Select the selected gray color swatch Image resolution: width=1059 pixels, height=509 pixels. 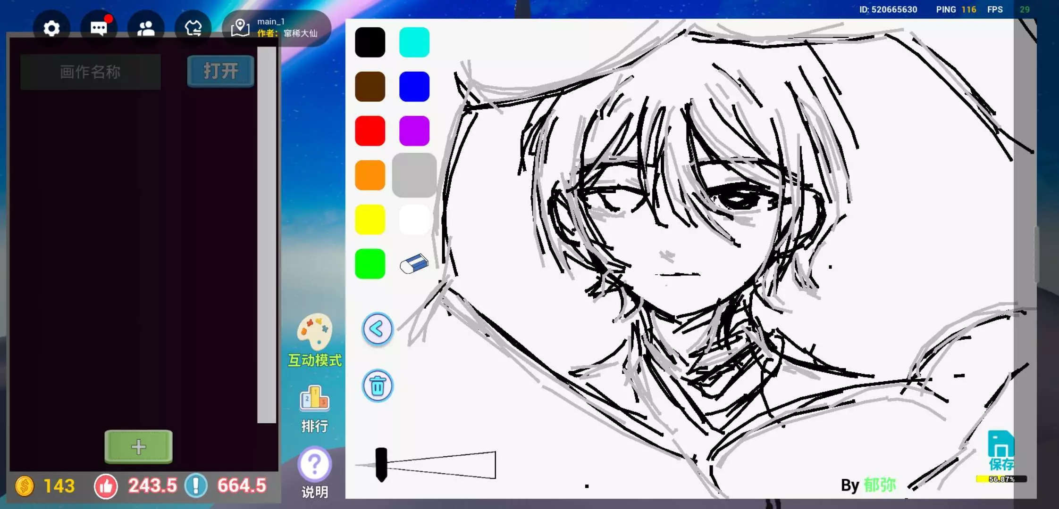pyautogui.click(x=414, y=175)
